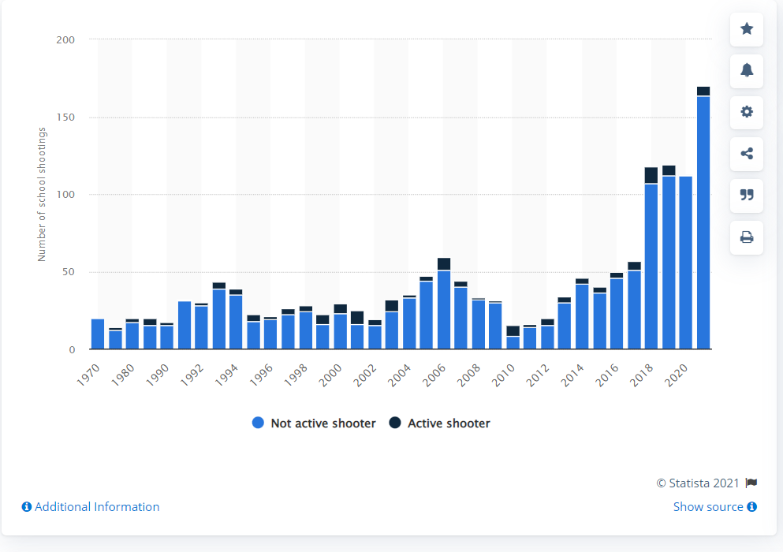
Task: Open the citation quote icon
Action: click(746, 195)
